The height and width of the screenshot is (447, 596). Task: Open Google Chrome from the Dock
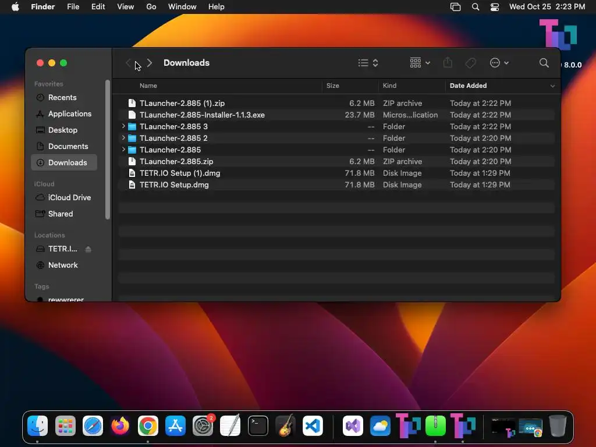148,425
